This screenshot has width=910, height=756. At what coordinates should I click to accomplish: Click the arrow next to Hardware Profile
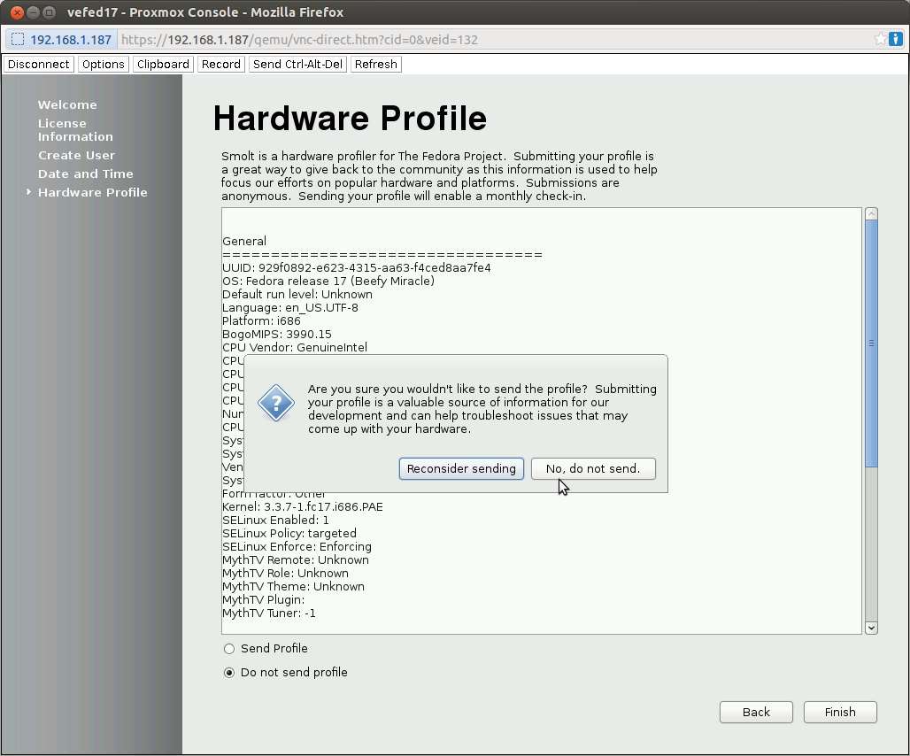pos(29,192)
